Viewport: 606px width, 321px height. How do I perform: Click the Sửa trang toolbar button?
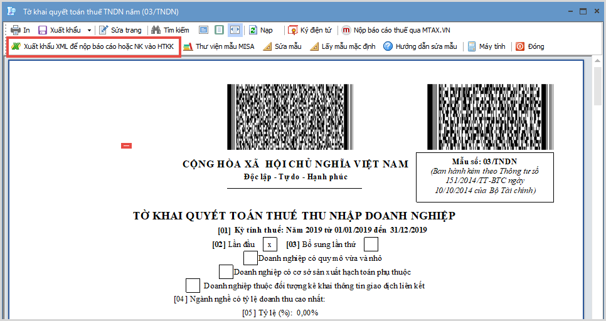(x=120, y=30)
